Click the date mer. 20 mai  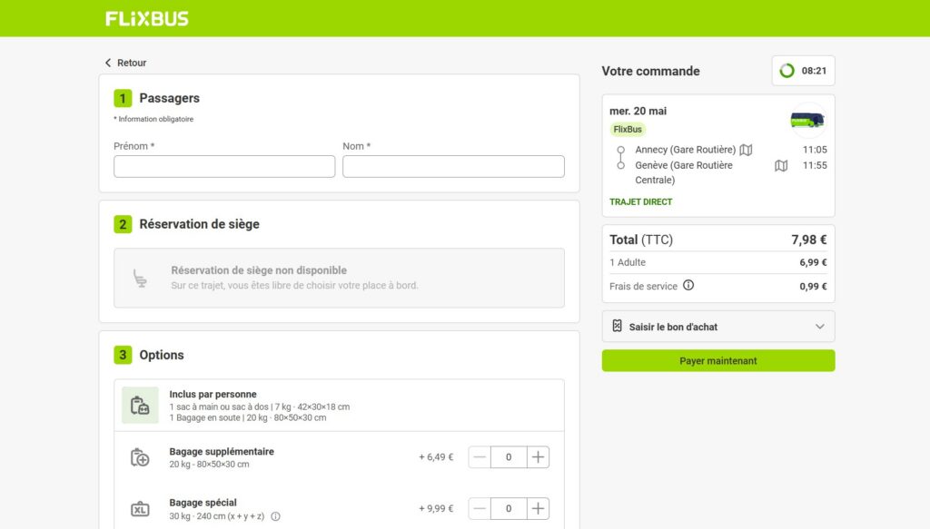(x=638, y=111)
